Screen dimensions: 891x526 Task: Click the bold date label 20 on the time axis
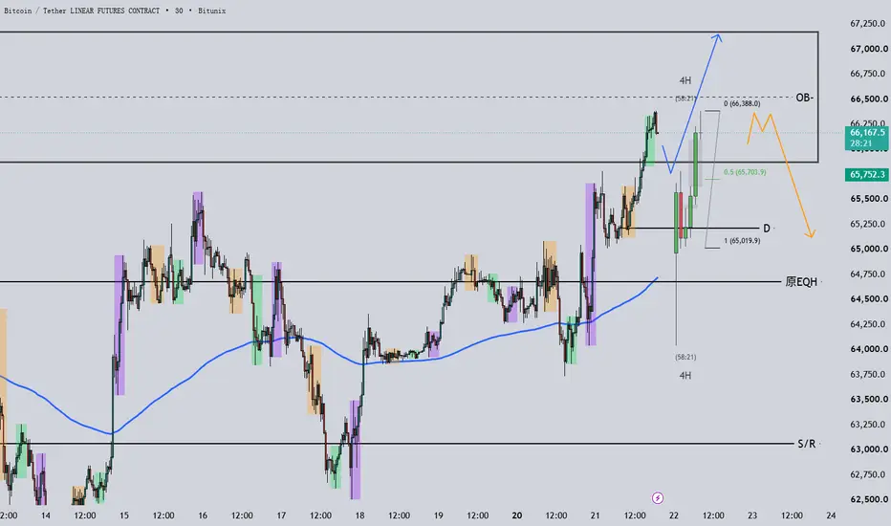(x=516, y=515)
